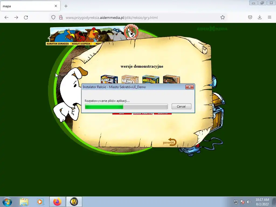The image size is (276, 207).
Task: Switch to Firefox taskbar button
Action: point(57,202)
